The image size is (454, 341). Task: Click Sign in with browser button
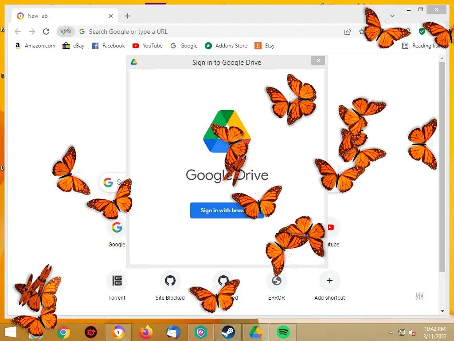(227, 210)
